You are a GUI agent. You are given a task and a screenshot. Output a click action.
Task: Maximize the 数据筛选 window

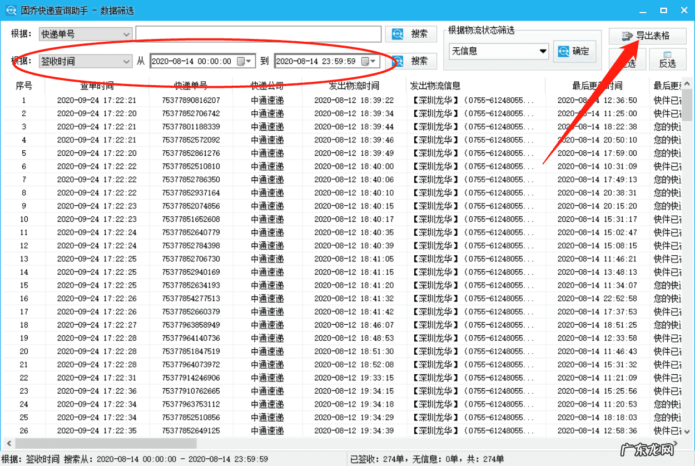click(663, 11)
